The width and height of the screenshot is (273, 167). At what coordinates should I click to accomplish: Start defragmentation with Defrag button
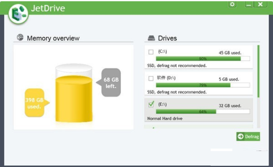(248, 136)
